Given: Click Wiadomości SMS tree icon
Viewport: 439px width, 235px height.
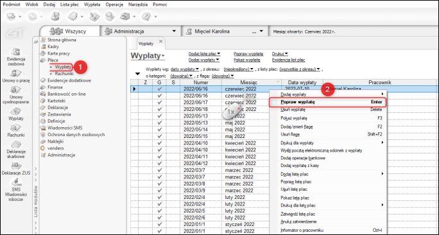Looking at the screenshot, I should (x=43, y=128).
